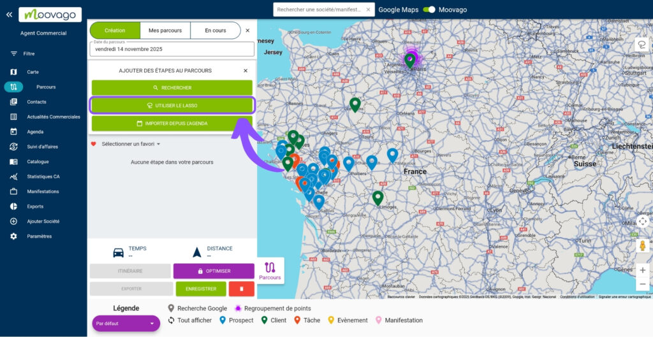Open Suivi d'affaires in the sidebar

42,147
